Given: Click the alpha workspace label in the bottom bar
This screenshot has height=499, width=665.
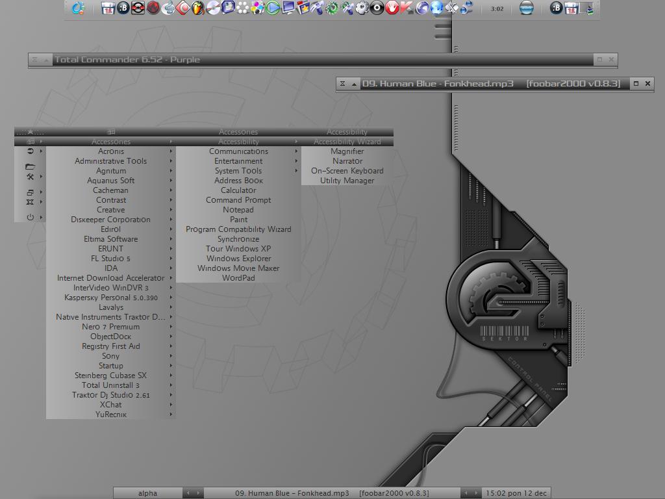Looking at the screenshot, I should tap(147, 493).
